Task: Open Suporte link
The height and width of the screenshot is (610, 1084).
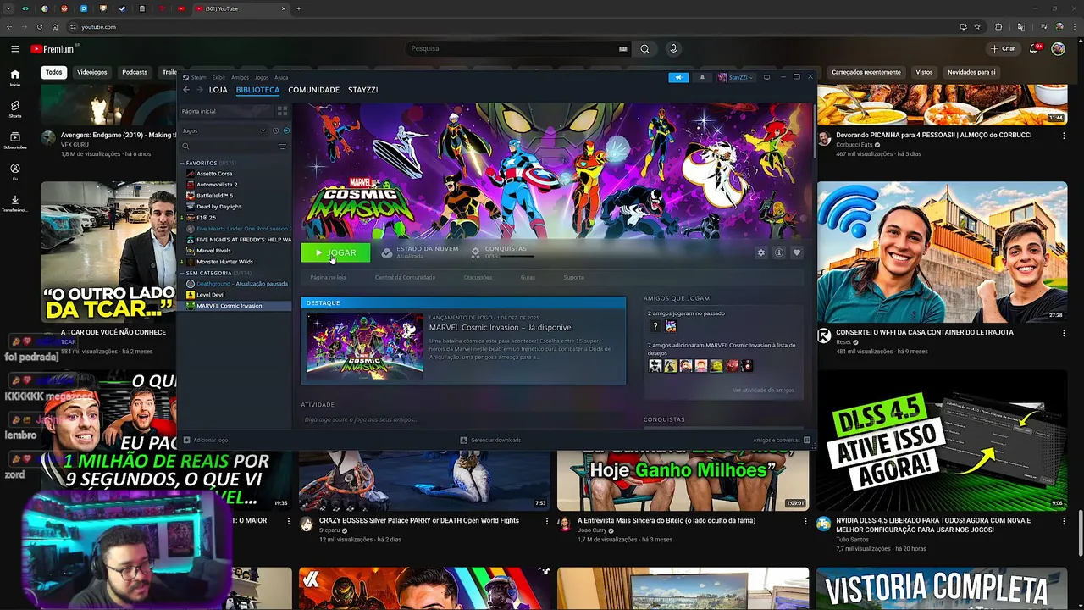Action: [573, 277]
